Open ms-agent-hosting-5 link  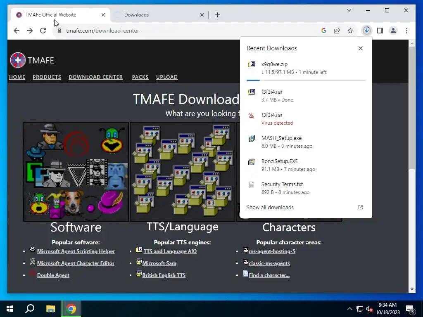[272, 251]
